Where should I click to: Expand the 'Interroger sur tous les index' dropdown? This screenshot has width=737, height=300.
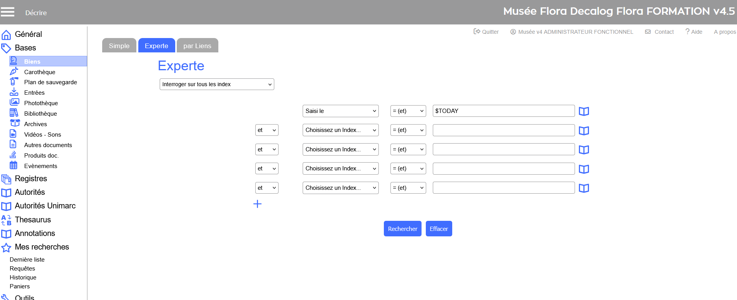coord(217,84)
